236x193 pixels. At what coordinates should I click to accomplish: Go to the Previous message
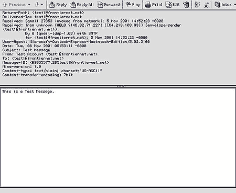click(14, 5)
